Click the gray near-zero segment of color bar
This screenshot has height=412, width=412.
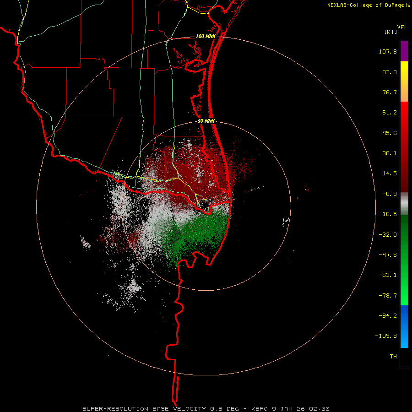coord(404,204)
